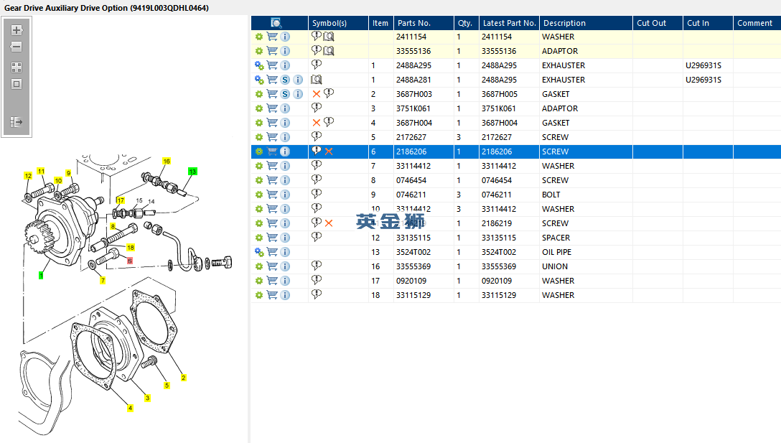This screenshot has width=781, height=443.
Task: Click the SPACER description cell
Action: coord(556,238)
